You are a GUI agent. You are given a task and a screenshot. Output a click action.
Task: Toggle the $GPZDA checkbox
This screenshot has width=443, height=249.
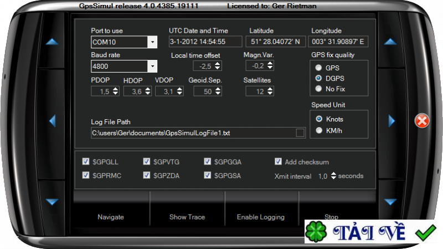(x=146, y=175)
